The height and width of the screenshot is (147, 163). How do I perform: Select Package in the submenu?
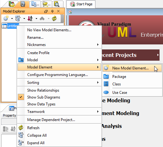132,77
